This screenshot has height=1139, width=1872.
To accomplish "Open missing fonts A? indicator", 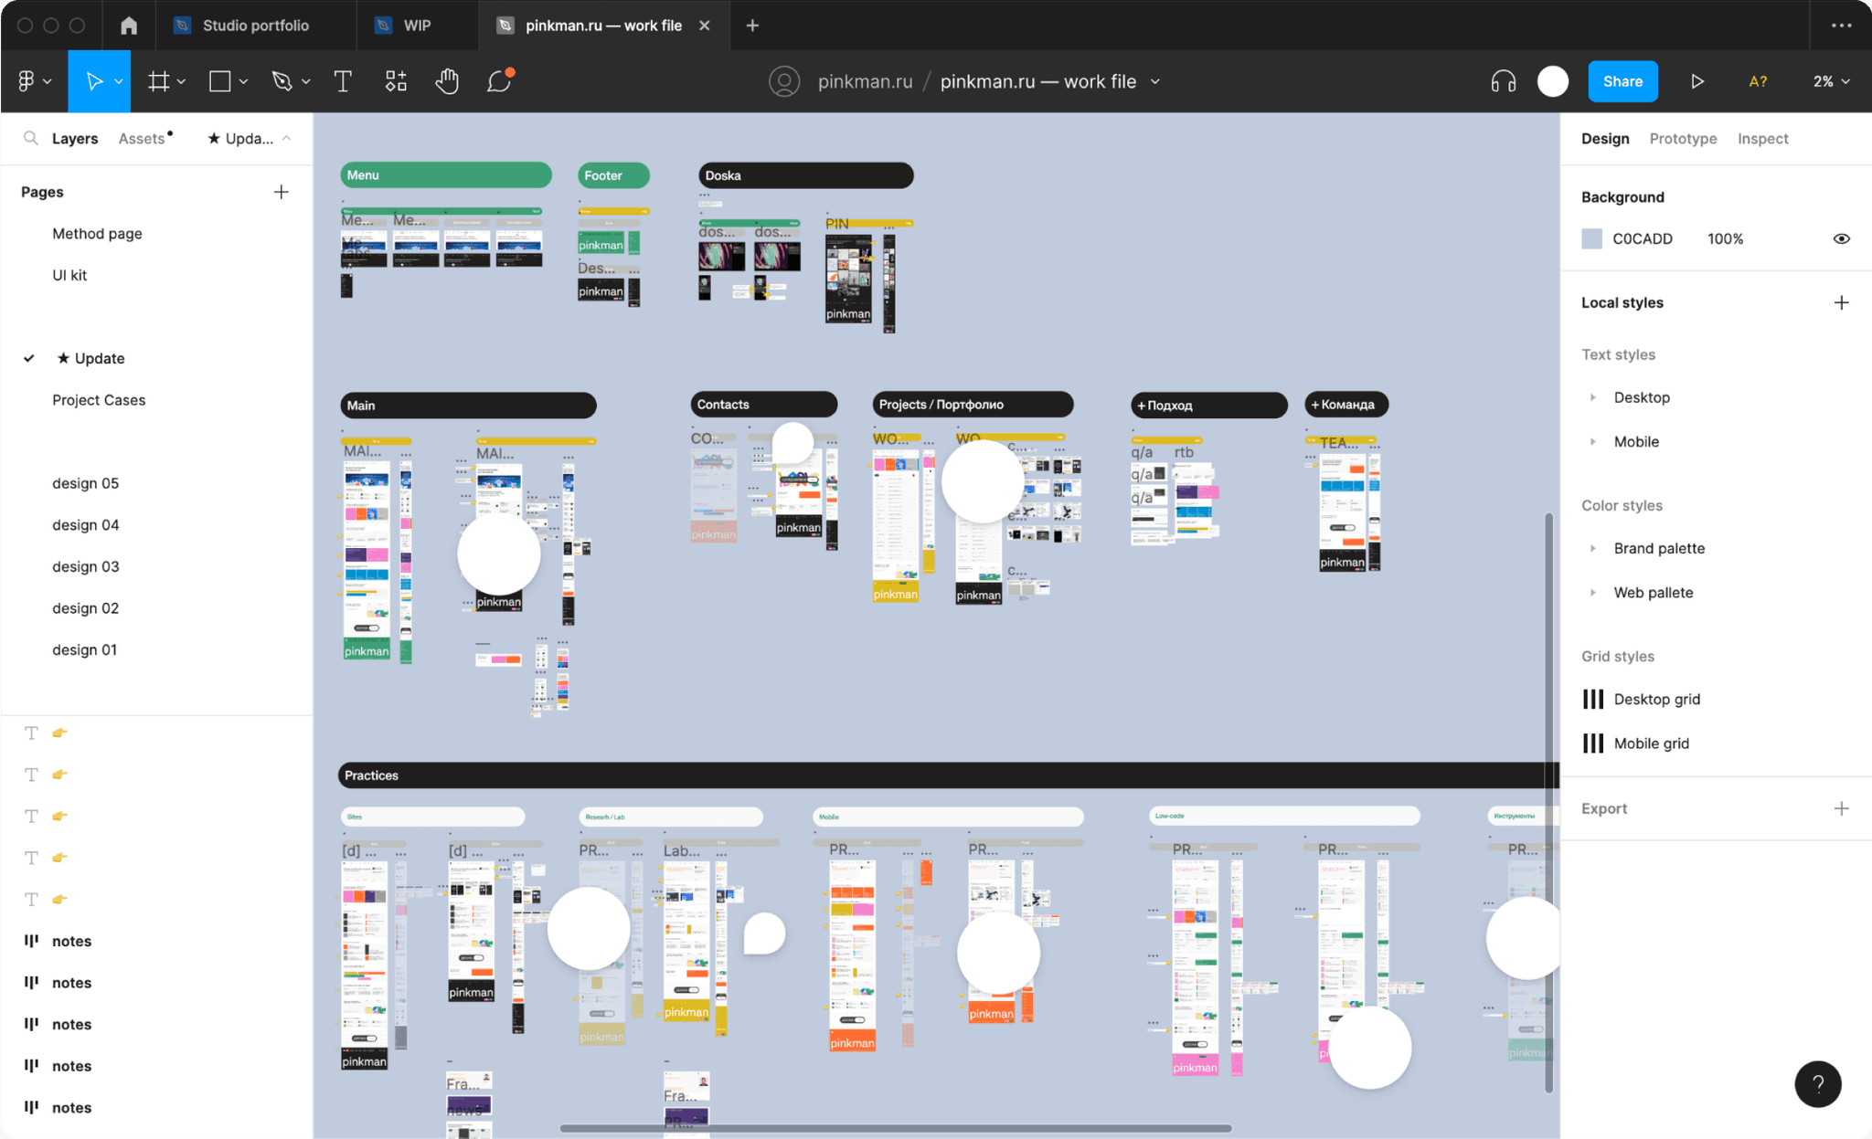I will pyautogui.click(x=1758, y=81).
